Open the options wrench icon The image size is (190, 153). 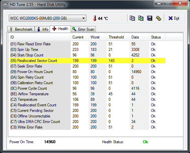[158, 18]
